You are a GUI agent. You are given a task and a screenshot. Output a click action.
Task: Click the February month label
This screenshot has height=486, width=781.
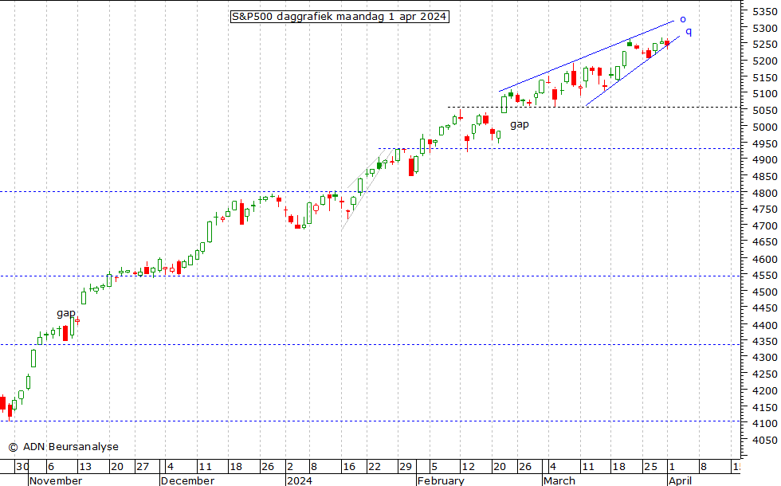coord(441,480)
